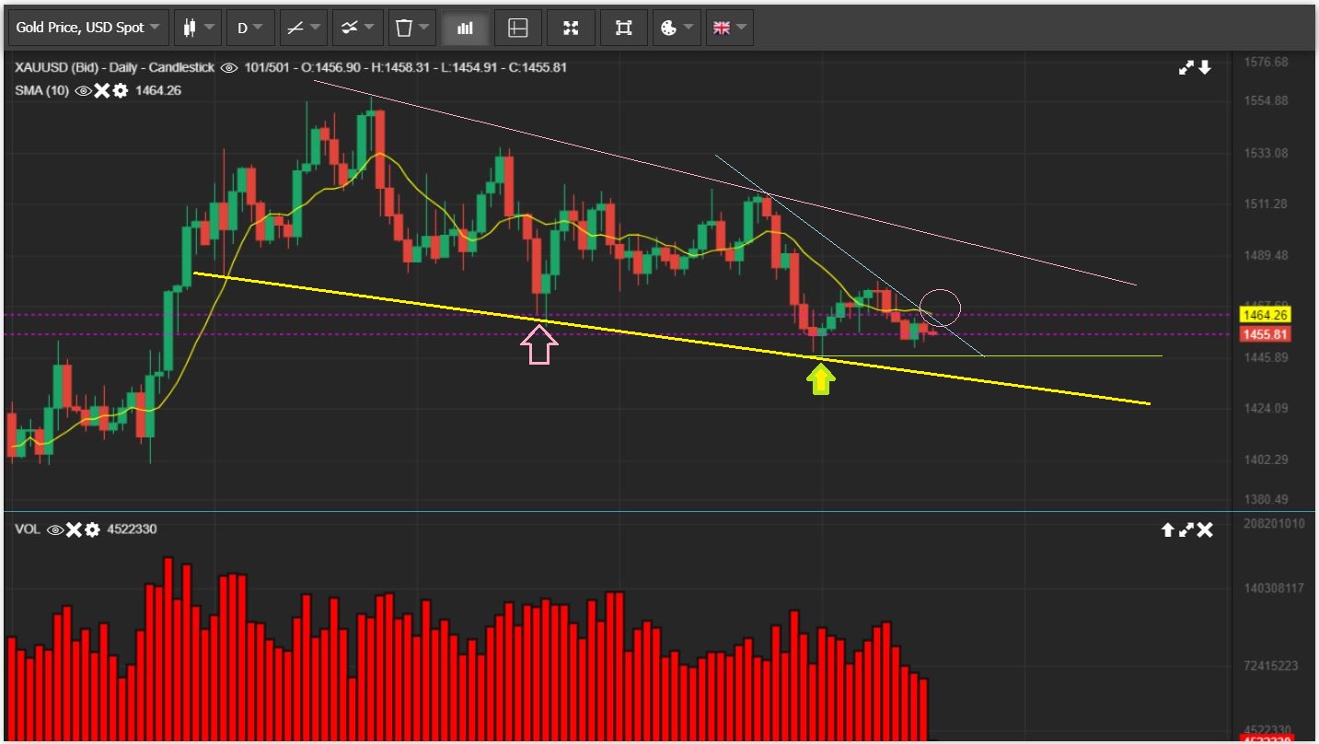Screen dimensions: 1319x744
Task: Toggle visibility of XAUUSD candlestick series
Action: [x=229, y=67]
